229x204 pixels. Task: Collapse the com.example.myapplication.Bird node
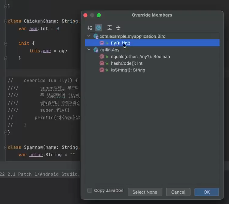tap(89, 36)
